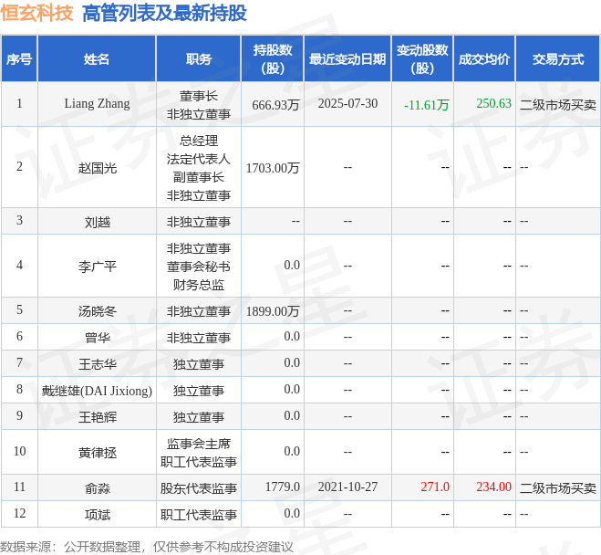Click 总经理 position in row 2
This screenshot has width=601, height=555.
(199, 141)
